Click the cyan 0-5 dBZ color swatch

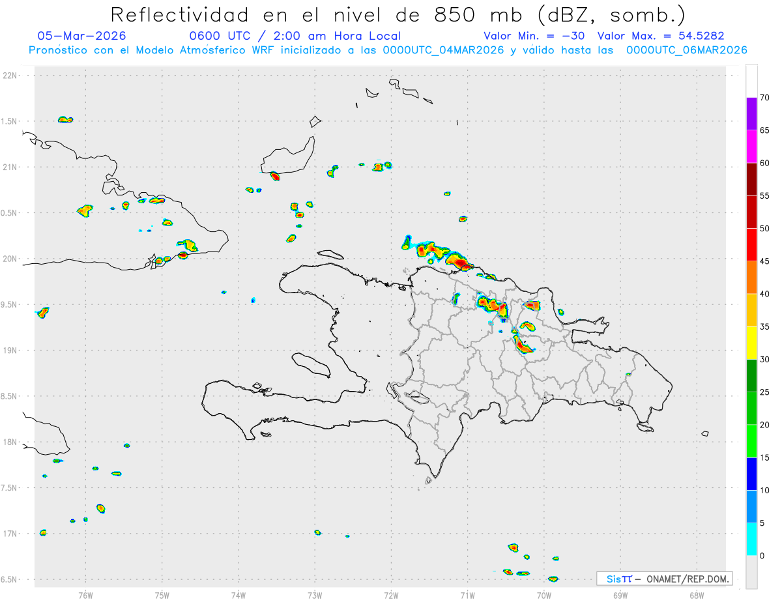pos(751,539)
